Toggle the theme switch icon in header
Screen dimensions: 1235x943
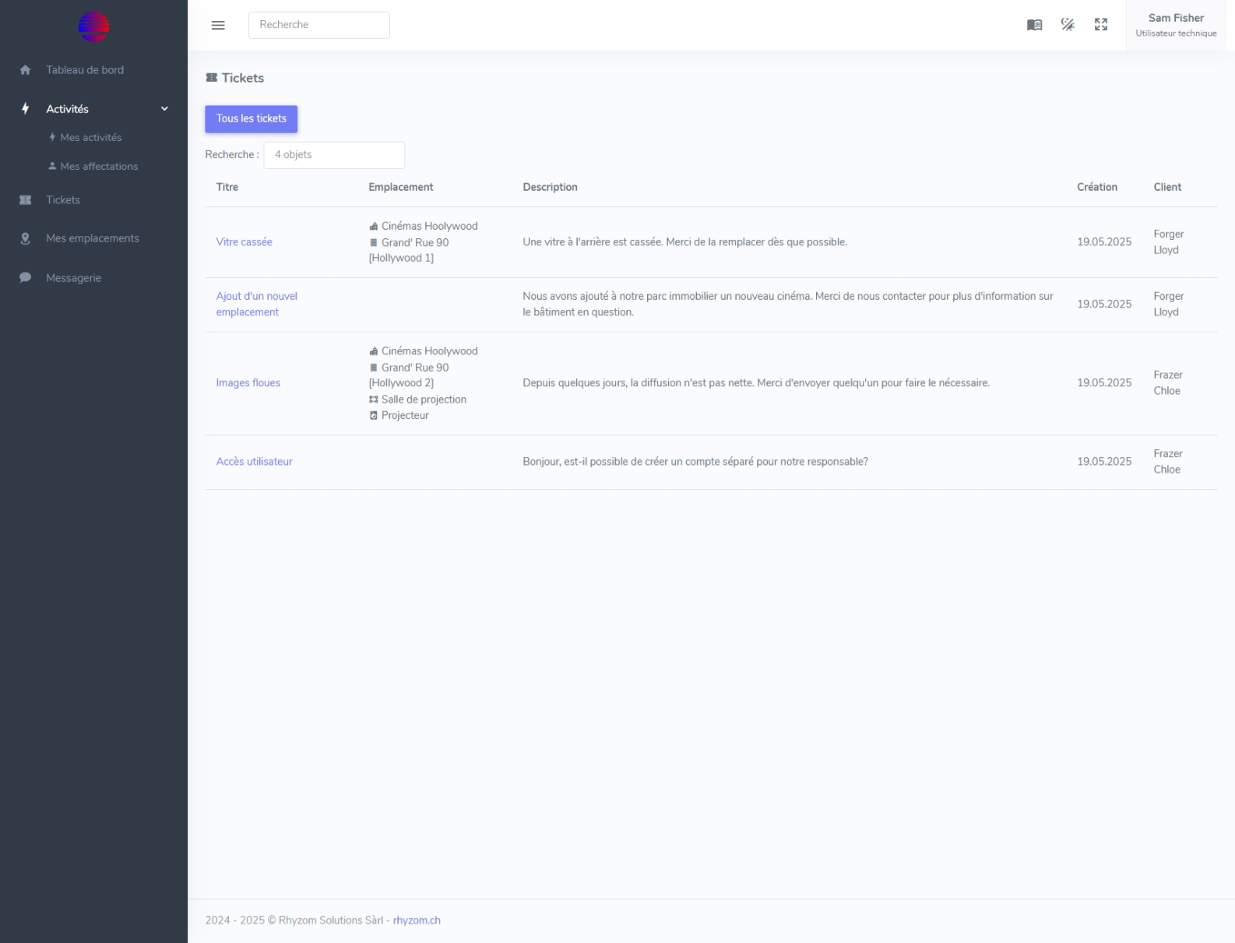[x=1068, y=25]
